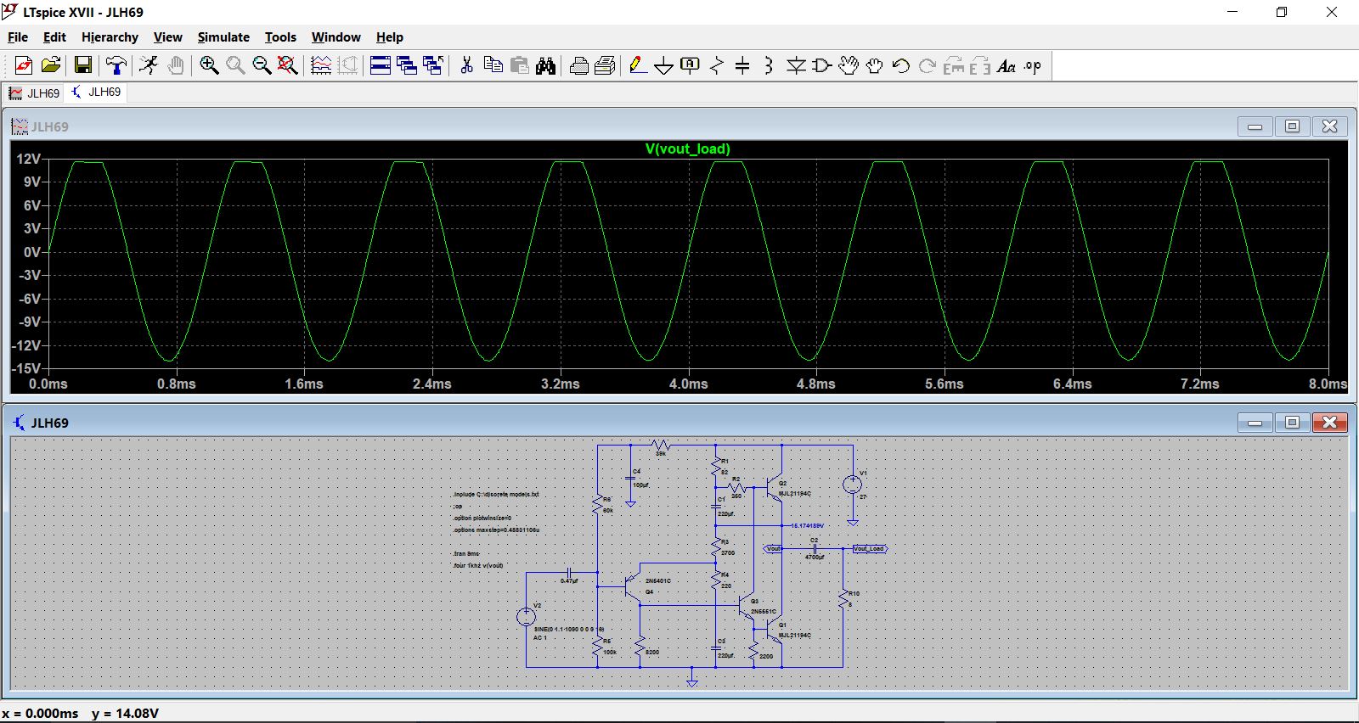Save the schematic with the floppy icon
Image resolution: width=1359 pixels, height=723 pixels.
[82, 65]
